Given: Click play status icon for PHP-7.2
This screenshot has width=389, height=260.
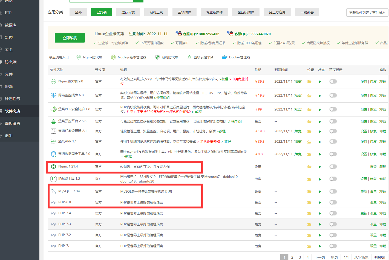Looking at the screenshot, I should tap(320, 235).
